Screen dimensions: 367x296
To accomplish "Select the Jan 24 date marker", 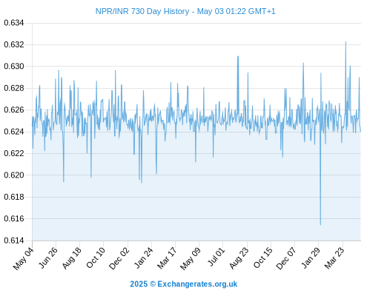I will (x=144, y=258).
